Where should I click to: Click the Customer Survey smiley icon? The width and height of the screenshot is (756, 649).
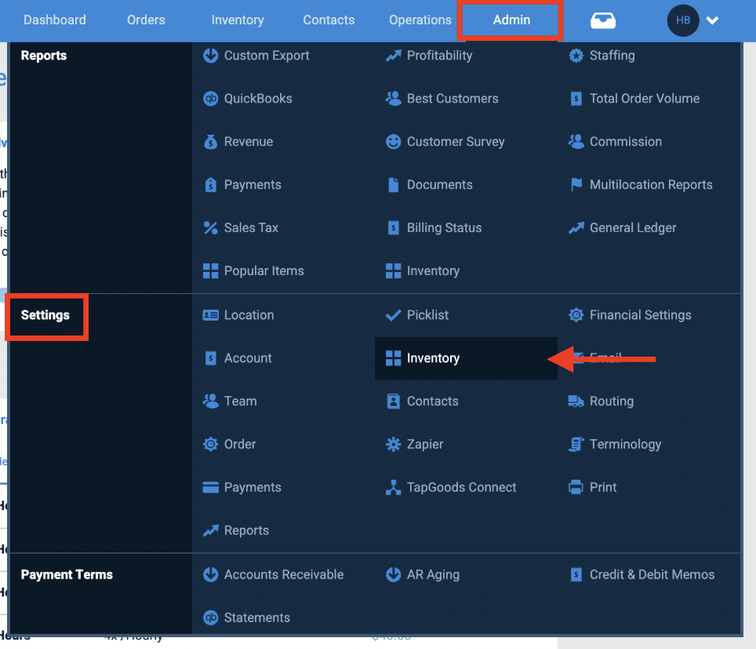coord(393,142)
